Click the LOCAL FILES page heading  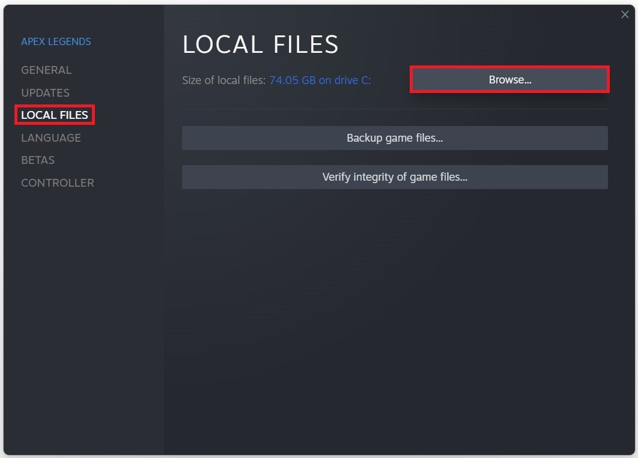260,44
